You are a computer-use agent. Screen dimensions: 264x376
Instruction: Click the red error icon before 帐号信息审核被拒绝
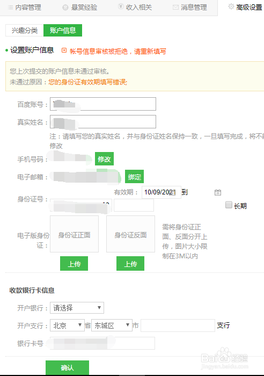(x=64, y=50)
